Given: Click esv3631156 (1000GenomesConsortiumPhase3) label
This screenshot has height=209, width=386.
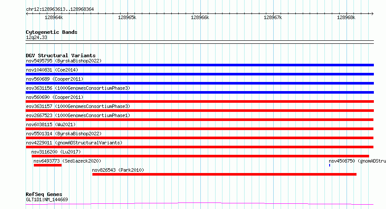Looking at the screenshot, I should pyautogui.click(x=78, y=88).
